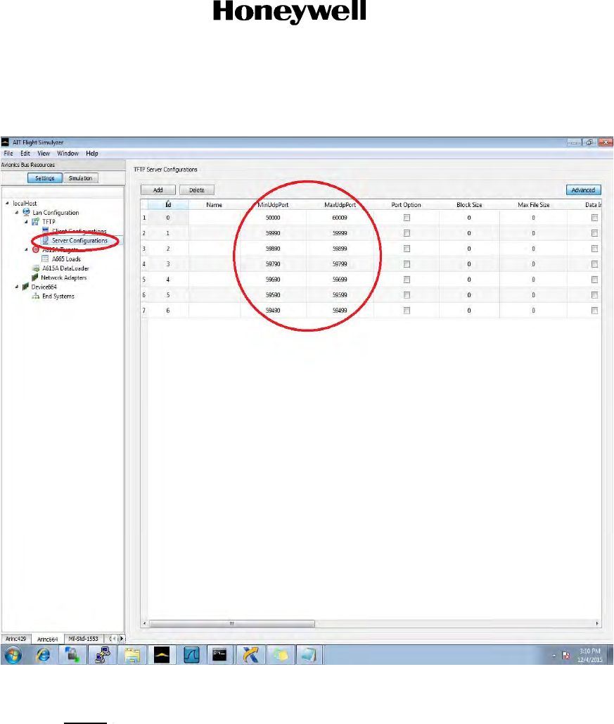The width and height of the screenshot is (614, 724).
Task: Click the bottom tab strip right arrow
Action: pos(122,639)
